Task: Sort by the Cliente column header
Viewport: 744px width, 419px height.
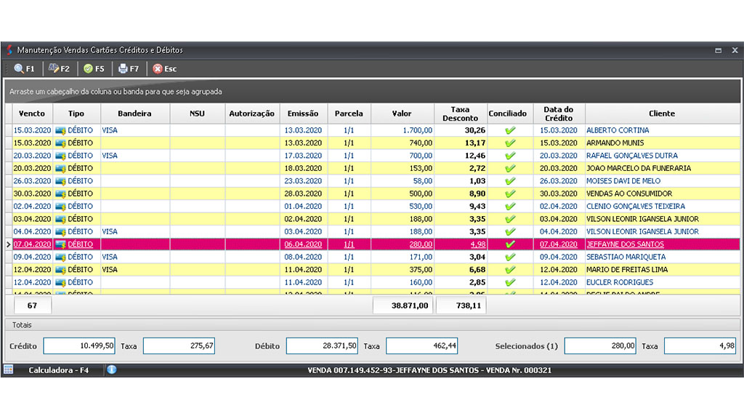Action: (x=662, y=113)
